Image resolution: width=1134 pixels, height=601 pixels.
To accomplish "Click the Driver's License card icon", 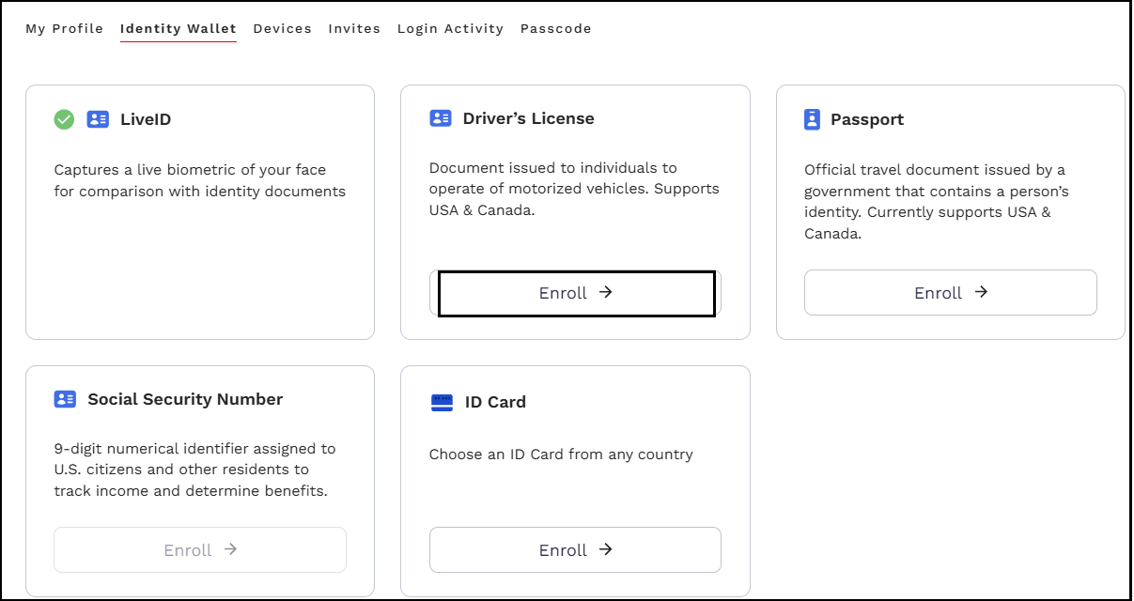I will coord(441,118).
